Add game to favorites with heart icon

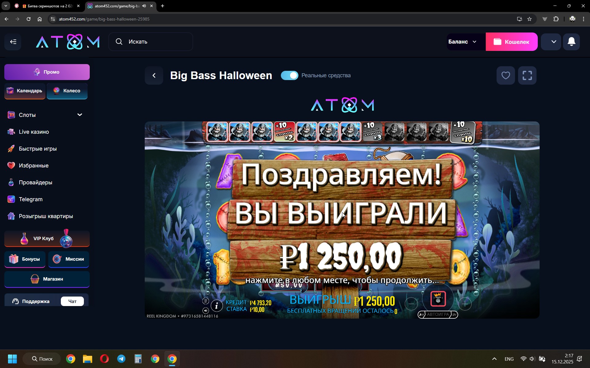[x=505, y=75]
